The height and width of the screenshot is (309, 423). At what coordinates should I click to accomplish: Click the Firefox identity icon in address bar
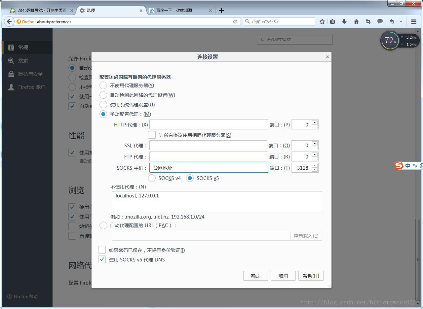[x=25, y=21]
